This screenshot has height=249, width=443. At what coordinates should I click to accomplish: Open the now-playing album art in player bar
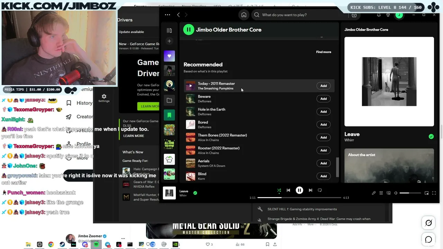tap(169, 193)
